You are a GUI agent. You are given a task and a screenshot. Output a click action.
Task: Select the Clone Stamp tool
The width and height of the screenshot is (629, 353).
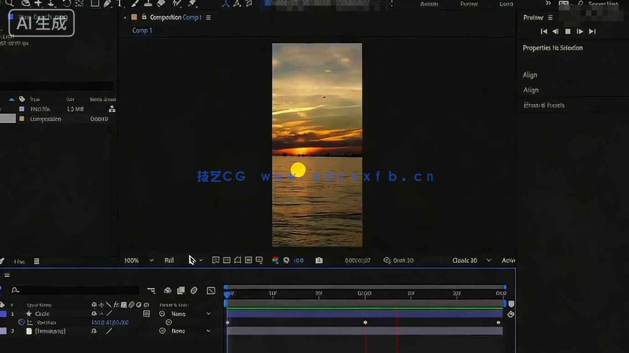(148, 3)
